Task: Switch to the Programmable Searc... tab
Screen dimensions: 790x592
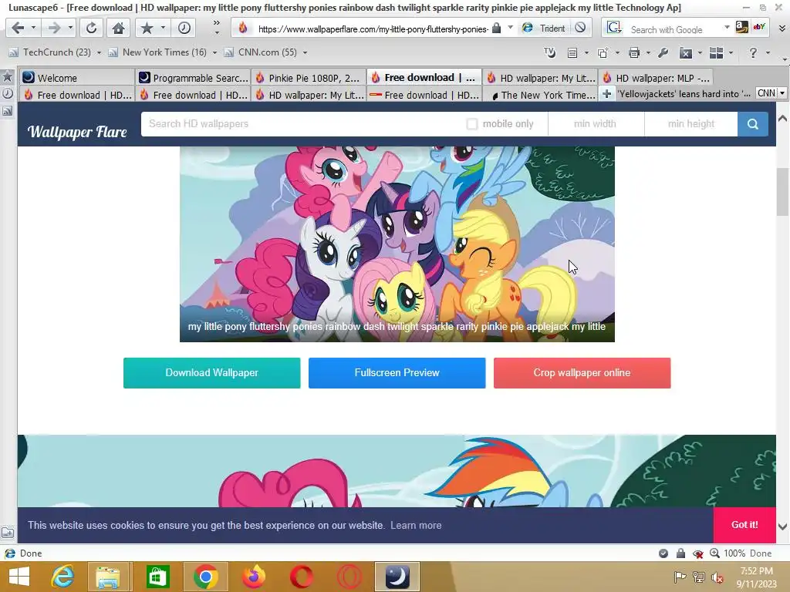Action: point(193,78)
